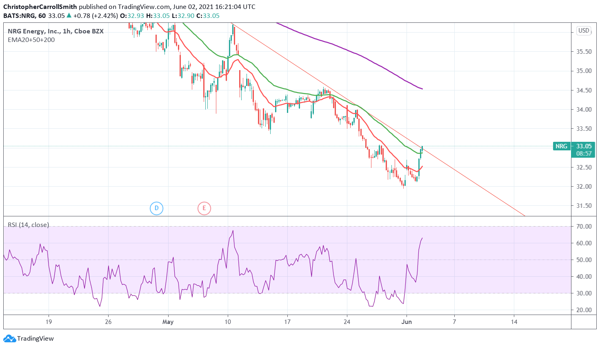The width and height of the screenshot is (600, 348).
Task: Click the 33.50 price axis label
Action: point(584,129)
